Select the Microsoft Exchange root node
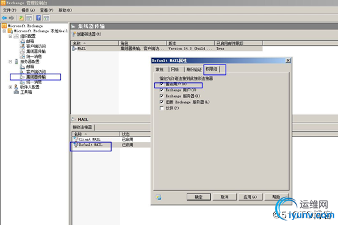This screenshot has height=225, width=338. (x=25, y=26)
